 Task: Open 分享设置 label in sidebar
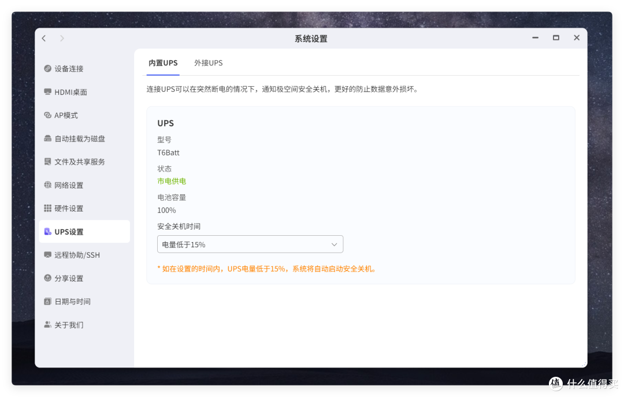69,279
